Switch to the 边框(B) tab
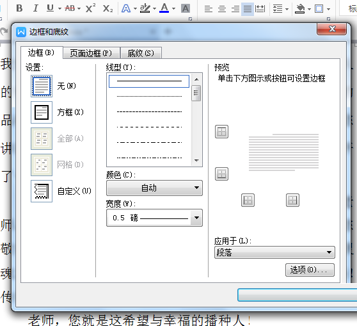 click(42, 53)
